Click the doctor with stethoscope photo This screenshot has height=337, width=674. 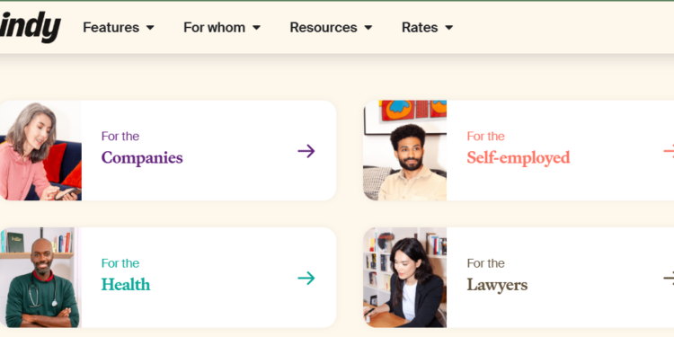pyautogui.click(x=40, y=278)
